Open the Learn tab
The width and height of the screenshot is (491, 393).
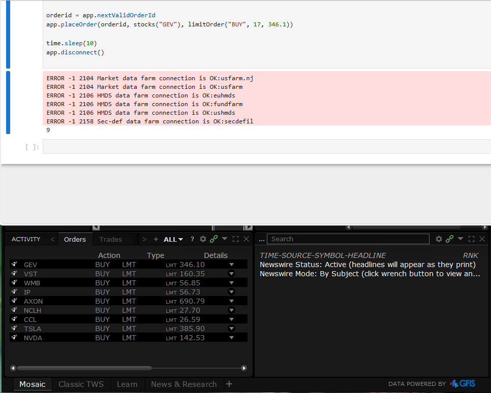tap(127, 384)
